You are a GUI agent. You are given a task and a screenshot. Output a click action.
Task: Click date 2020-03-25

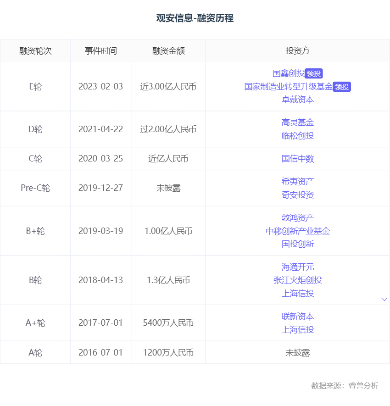[101, 158]
